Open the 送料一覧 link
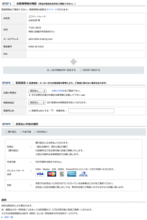This screenshot has width=147, height=220. point(9,217)
